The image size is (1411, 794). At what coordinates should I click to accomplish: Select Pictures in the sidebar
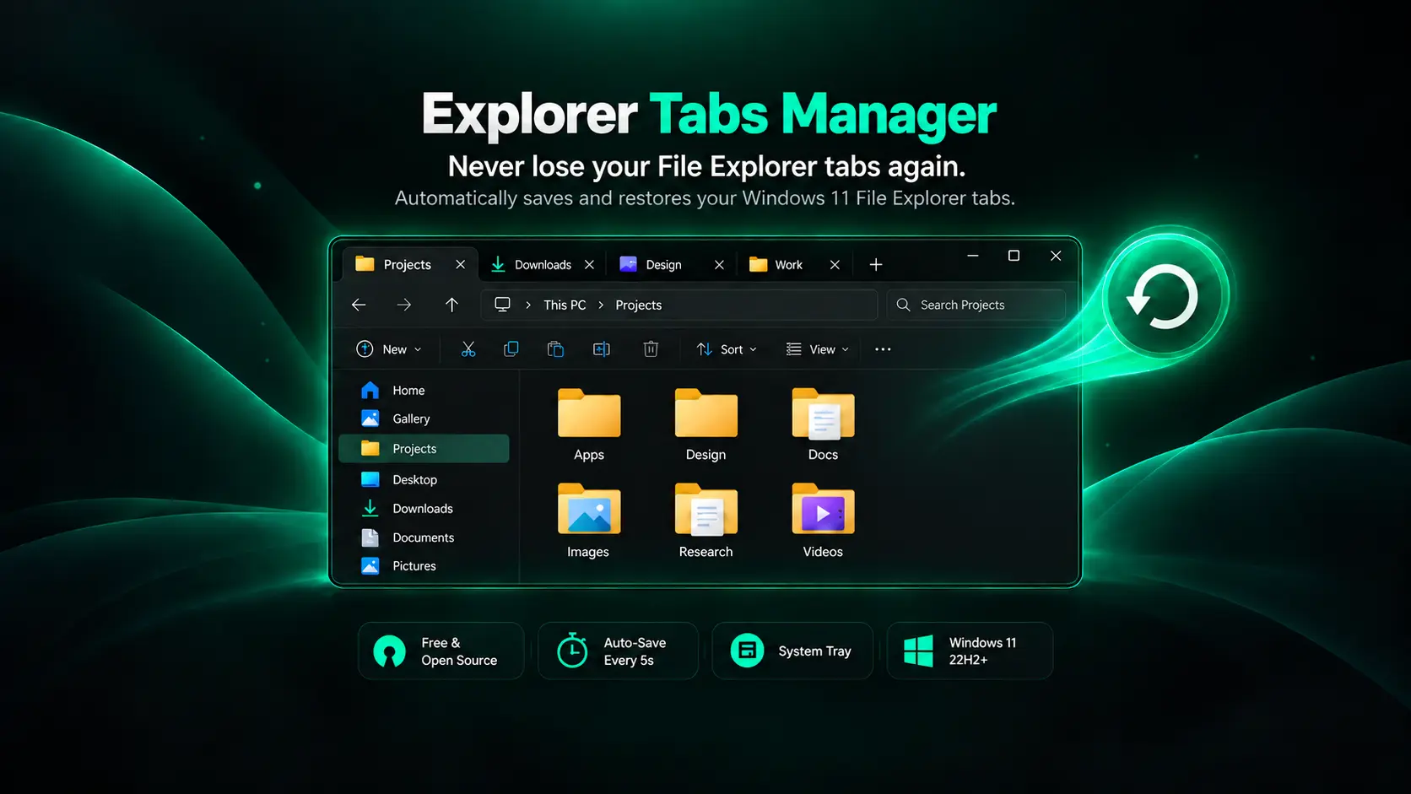[424, 566]
